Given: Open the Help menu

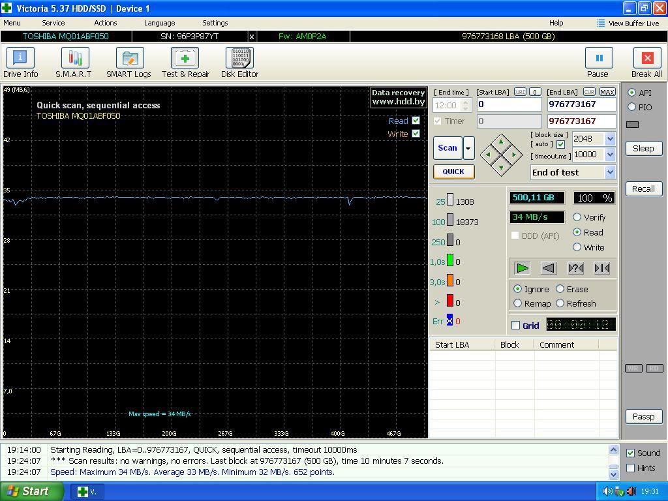Looking at the screenshot, I should point(556,23).
